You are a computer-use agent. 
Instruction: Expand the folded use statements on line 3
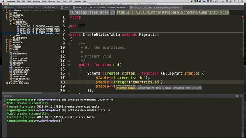point(82,26)
